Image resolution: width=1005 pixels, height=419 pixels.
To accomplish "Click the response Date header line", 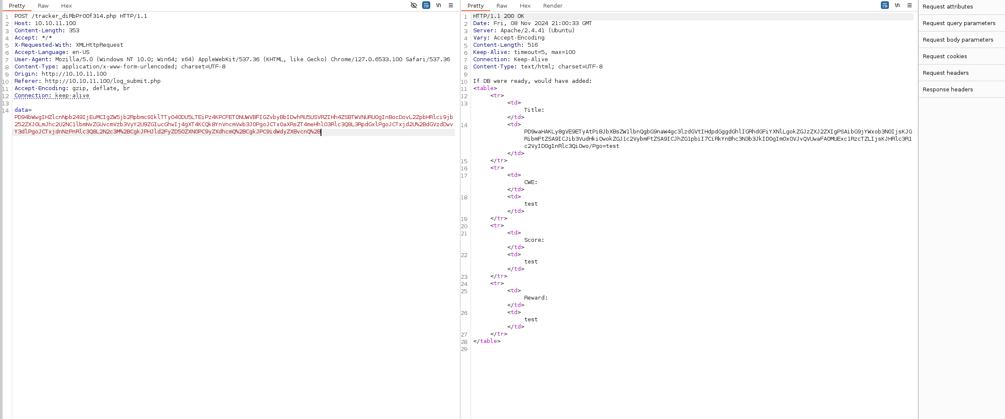I will point(532,23).
